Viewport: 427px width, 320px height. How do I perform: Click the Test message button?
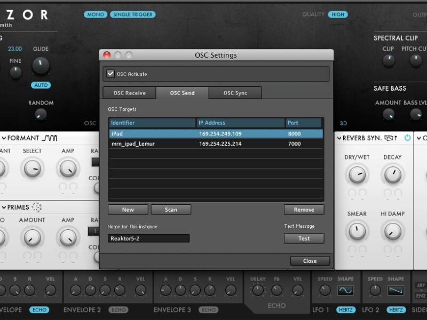[304, 238]
